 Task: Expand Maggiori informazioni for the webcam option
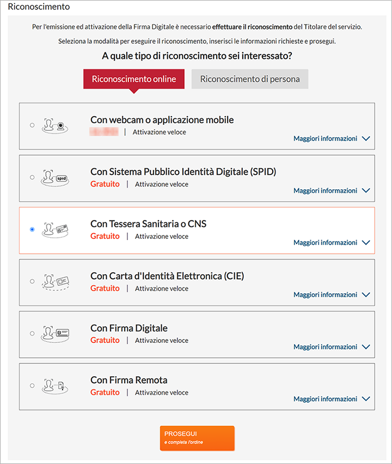(332, 138)
